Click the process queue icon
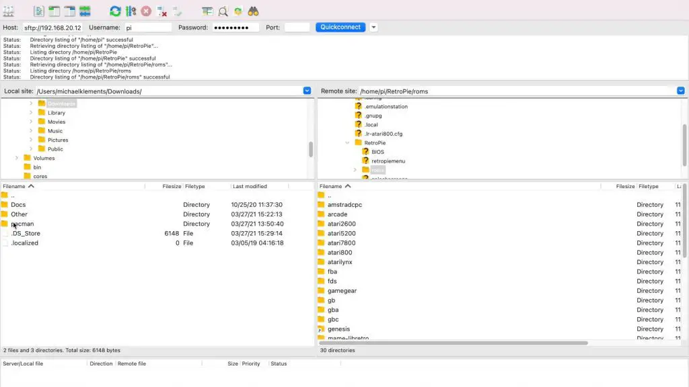 click(x=131, y=11)
